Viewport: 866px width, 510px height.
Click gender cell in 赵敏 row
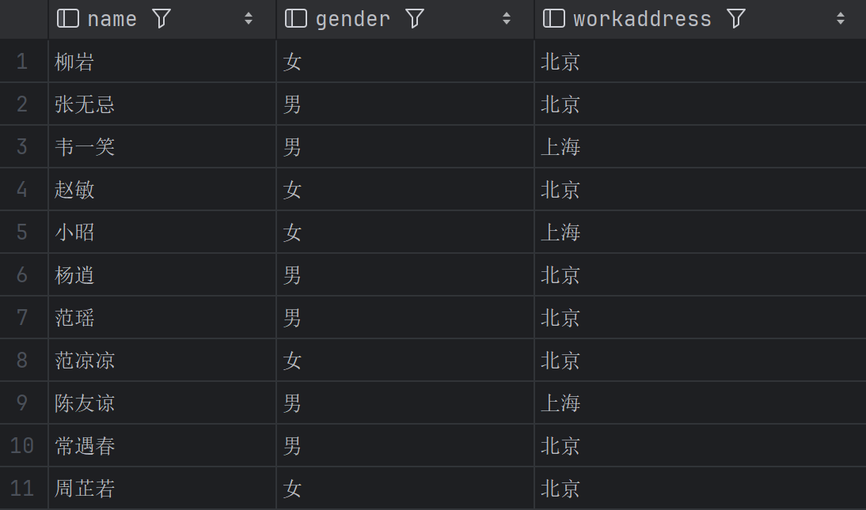(293, 190)
